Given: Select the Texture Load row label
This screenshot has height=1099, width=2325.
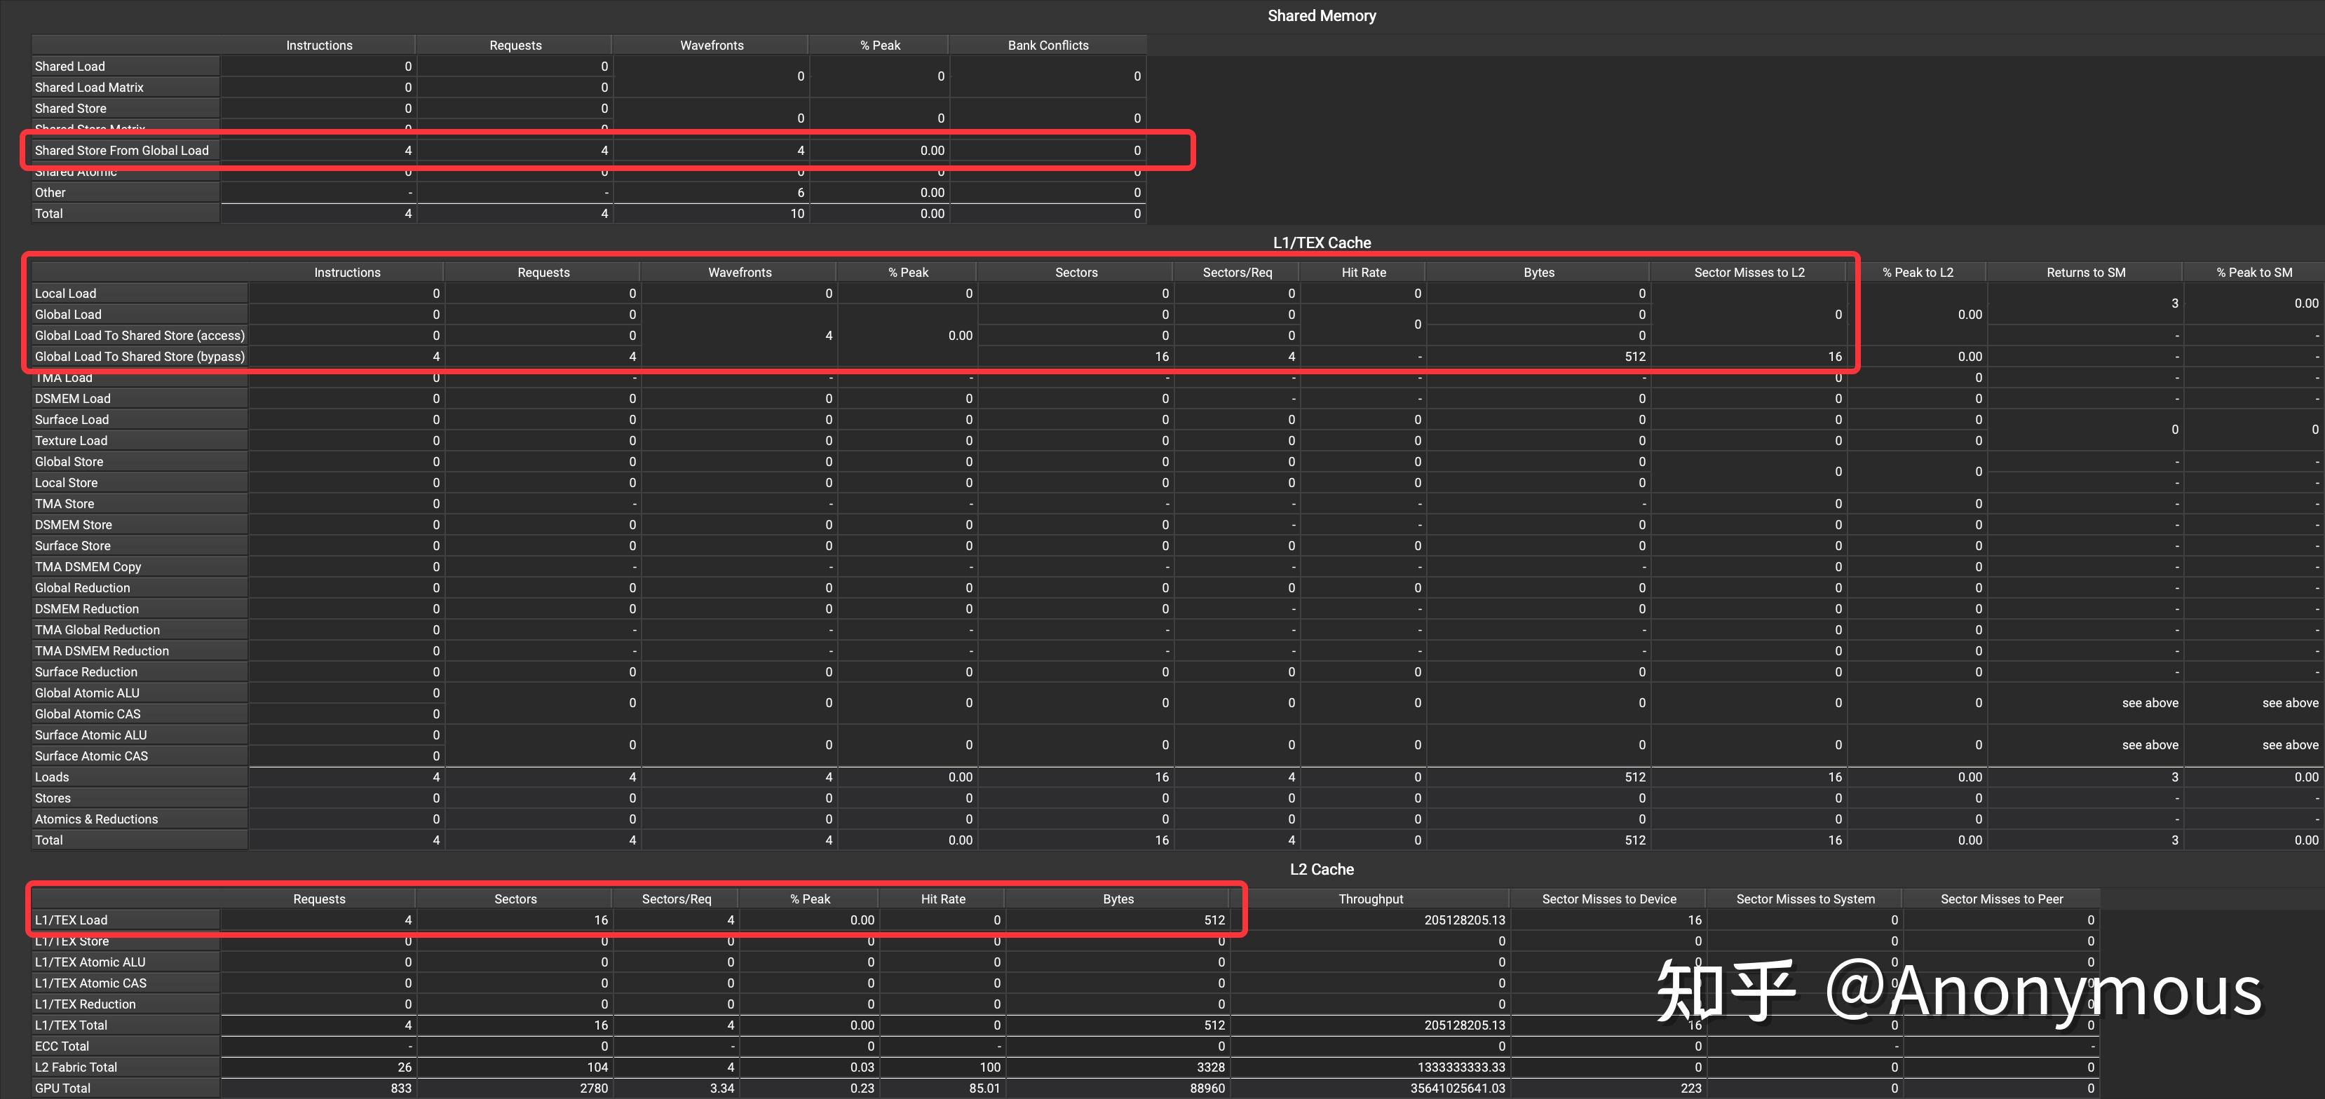Looking at the screenshot, I should (x=72, y=442).
